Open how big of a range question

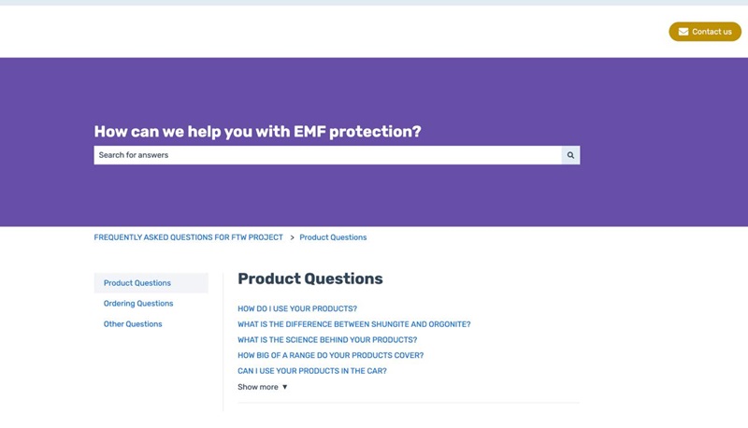click(x=331, y=355)
